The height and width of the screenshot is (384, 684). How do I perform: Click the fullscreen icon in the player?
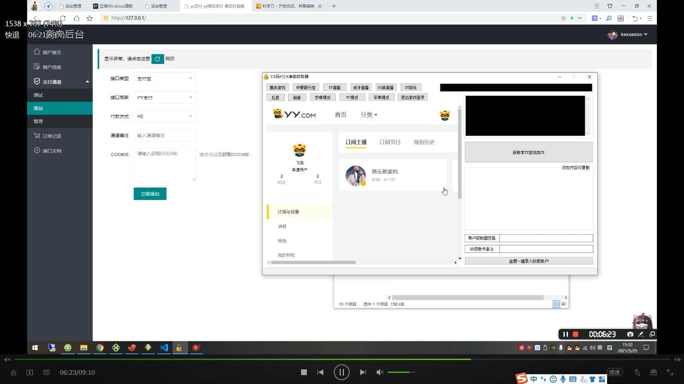(x=670, y=372)
